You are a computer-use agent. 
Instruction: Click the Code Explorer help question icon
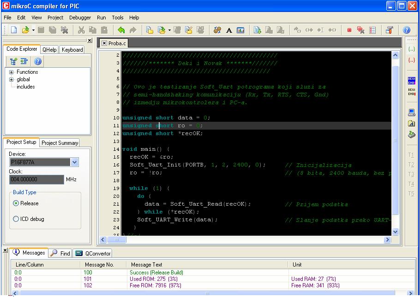(x=38, y=61)
